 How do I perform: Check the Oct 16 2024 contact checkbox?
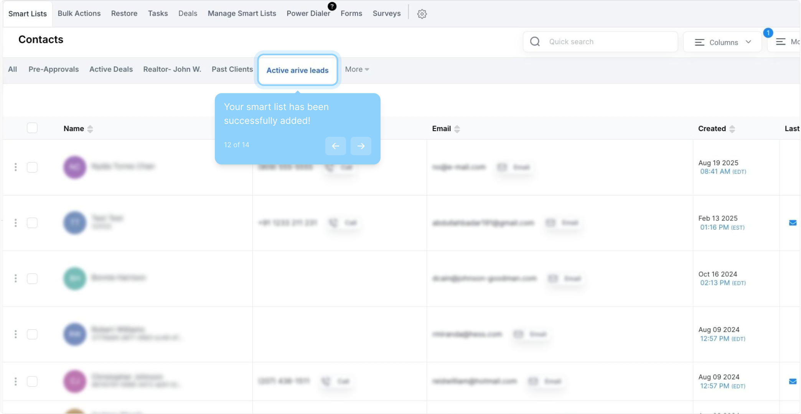click(32, 278)
